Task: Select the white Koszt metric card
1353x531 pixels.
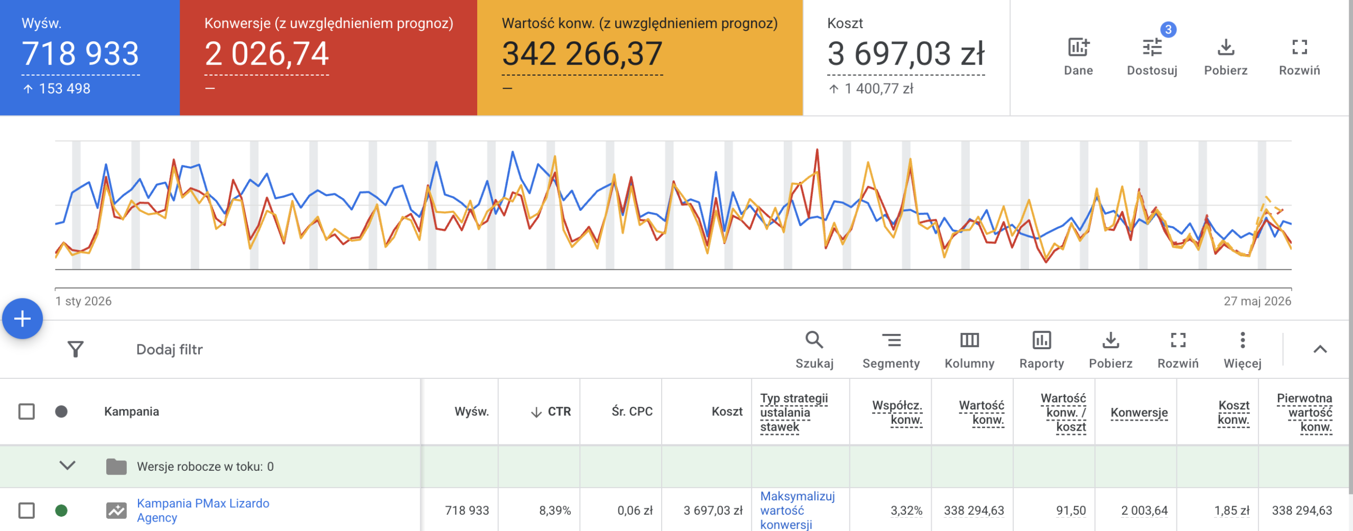Action: (x=906, y=58)
